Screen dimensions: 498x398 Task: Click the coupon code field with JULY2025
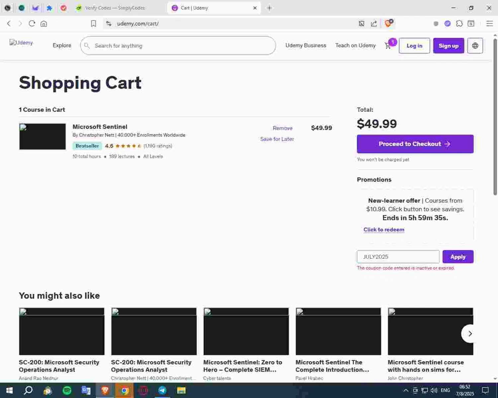click(x=398, y=257)
